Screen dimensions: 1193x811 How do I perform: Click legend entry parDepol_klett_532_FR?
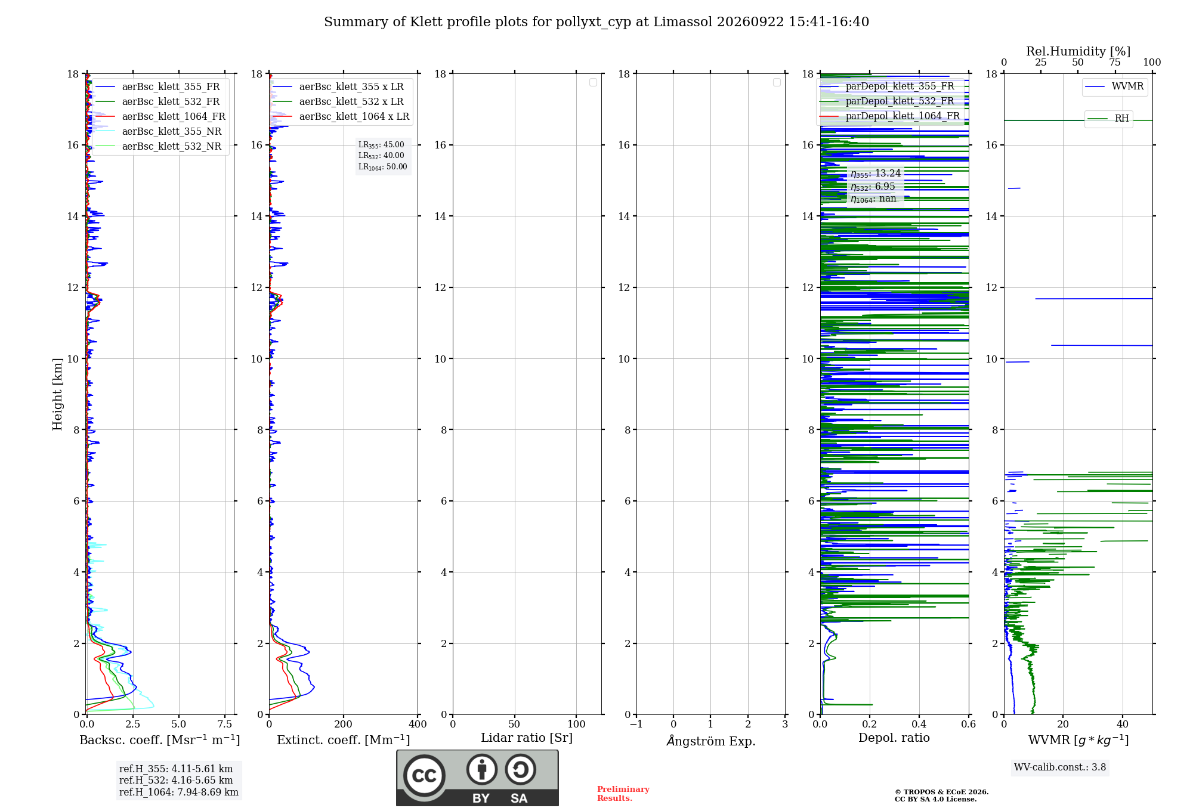pos(887,101)
